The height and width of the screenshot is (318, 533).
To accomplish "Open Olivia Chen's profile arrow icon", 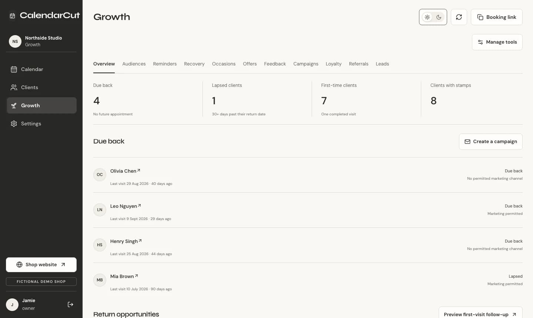I will click(x=139, y=170).
